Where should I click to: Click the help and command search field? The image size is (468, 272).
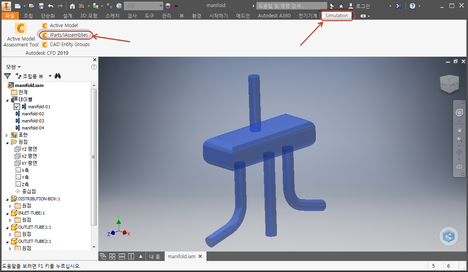click(x=291, y=6)
